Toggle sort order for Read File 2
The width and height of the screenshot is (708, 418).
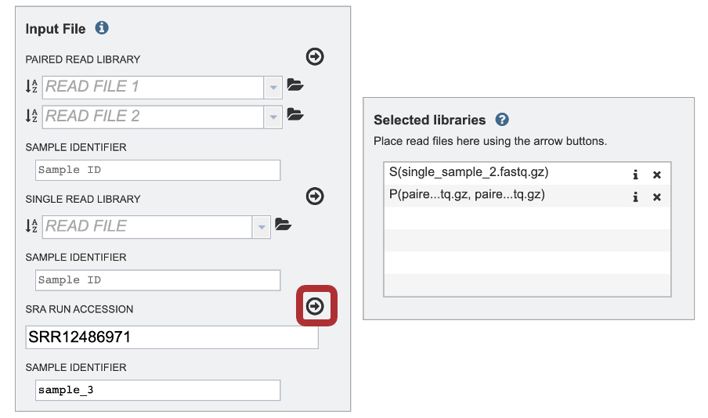pyautogui.click(x=31, y=116)
